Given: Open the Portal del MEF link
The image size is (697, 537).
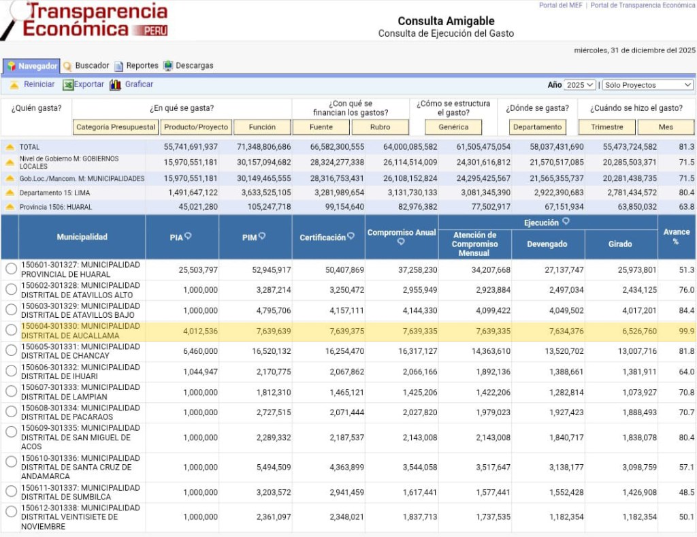Looking at the screenshot, I should pyautogui.click(x=560, y=5).
